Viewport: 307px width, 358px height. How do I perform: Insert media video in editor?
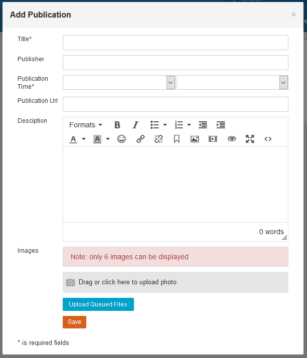coord(213,139)
